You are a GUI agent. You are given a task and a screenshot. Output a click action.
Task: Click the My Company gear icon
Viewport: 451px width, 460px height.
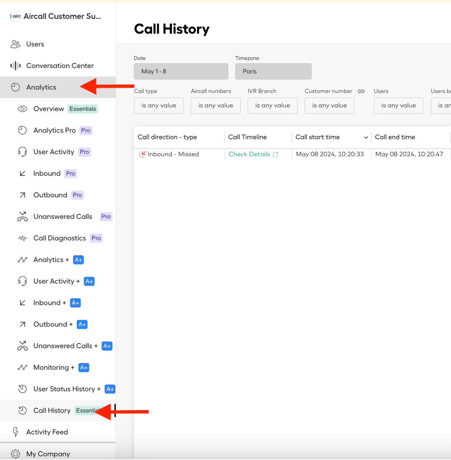coord(15,454)
